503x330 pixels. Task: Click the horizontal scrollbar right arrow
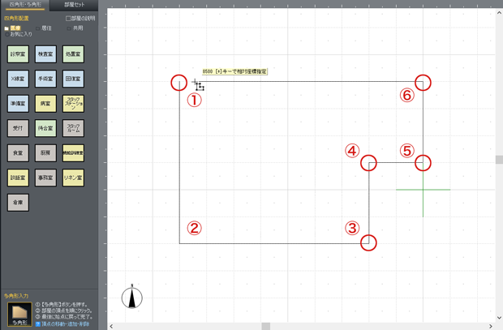(x=491, y=326)
